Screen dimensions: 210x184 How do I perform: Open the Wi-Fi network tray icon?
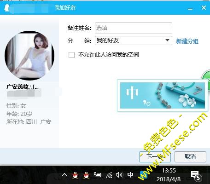coord(109,175)
